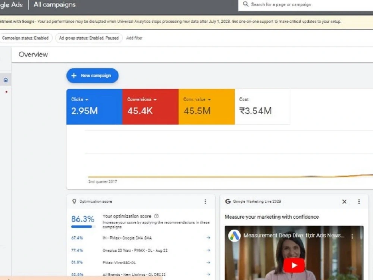Select campaign All Brands - New Listings - OL DEC22

[x=134, y=274]
